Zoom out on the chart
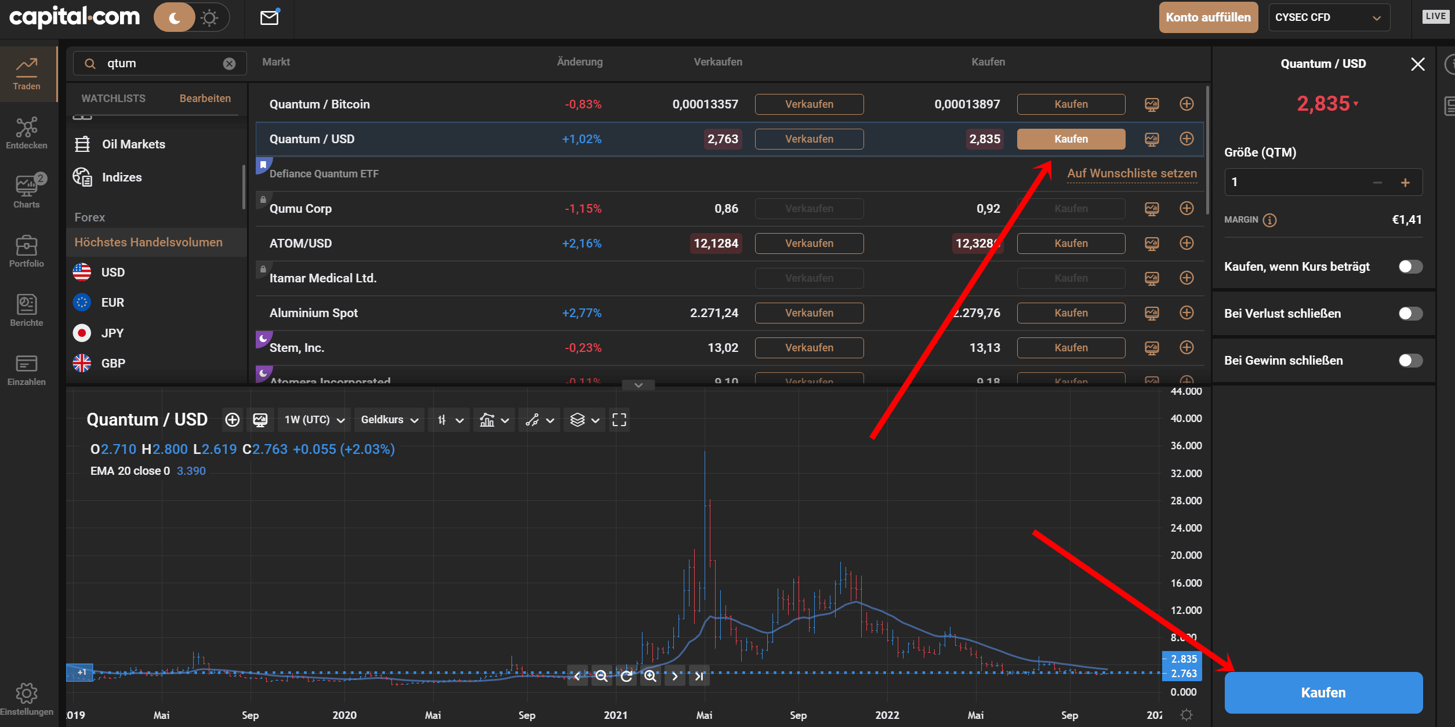 click(601, 676)
